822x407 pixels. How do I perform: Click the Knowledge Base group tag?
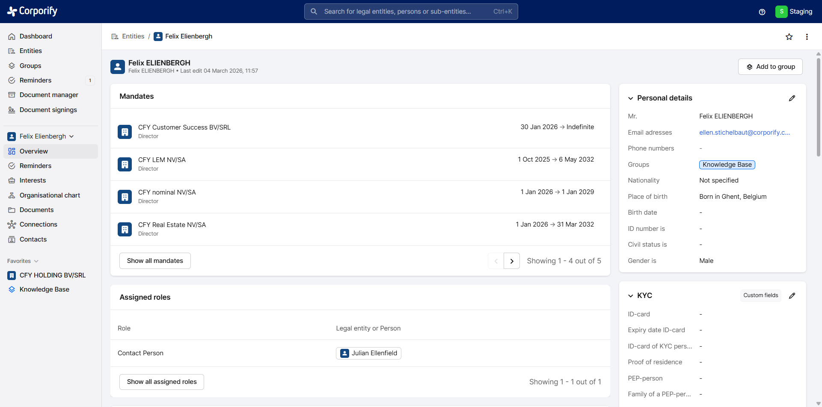pos(727,165)
